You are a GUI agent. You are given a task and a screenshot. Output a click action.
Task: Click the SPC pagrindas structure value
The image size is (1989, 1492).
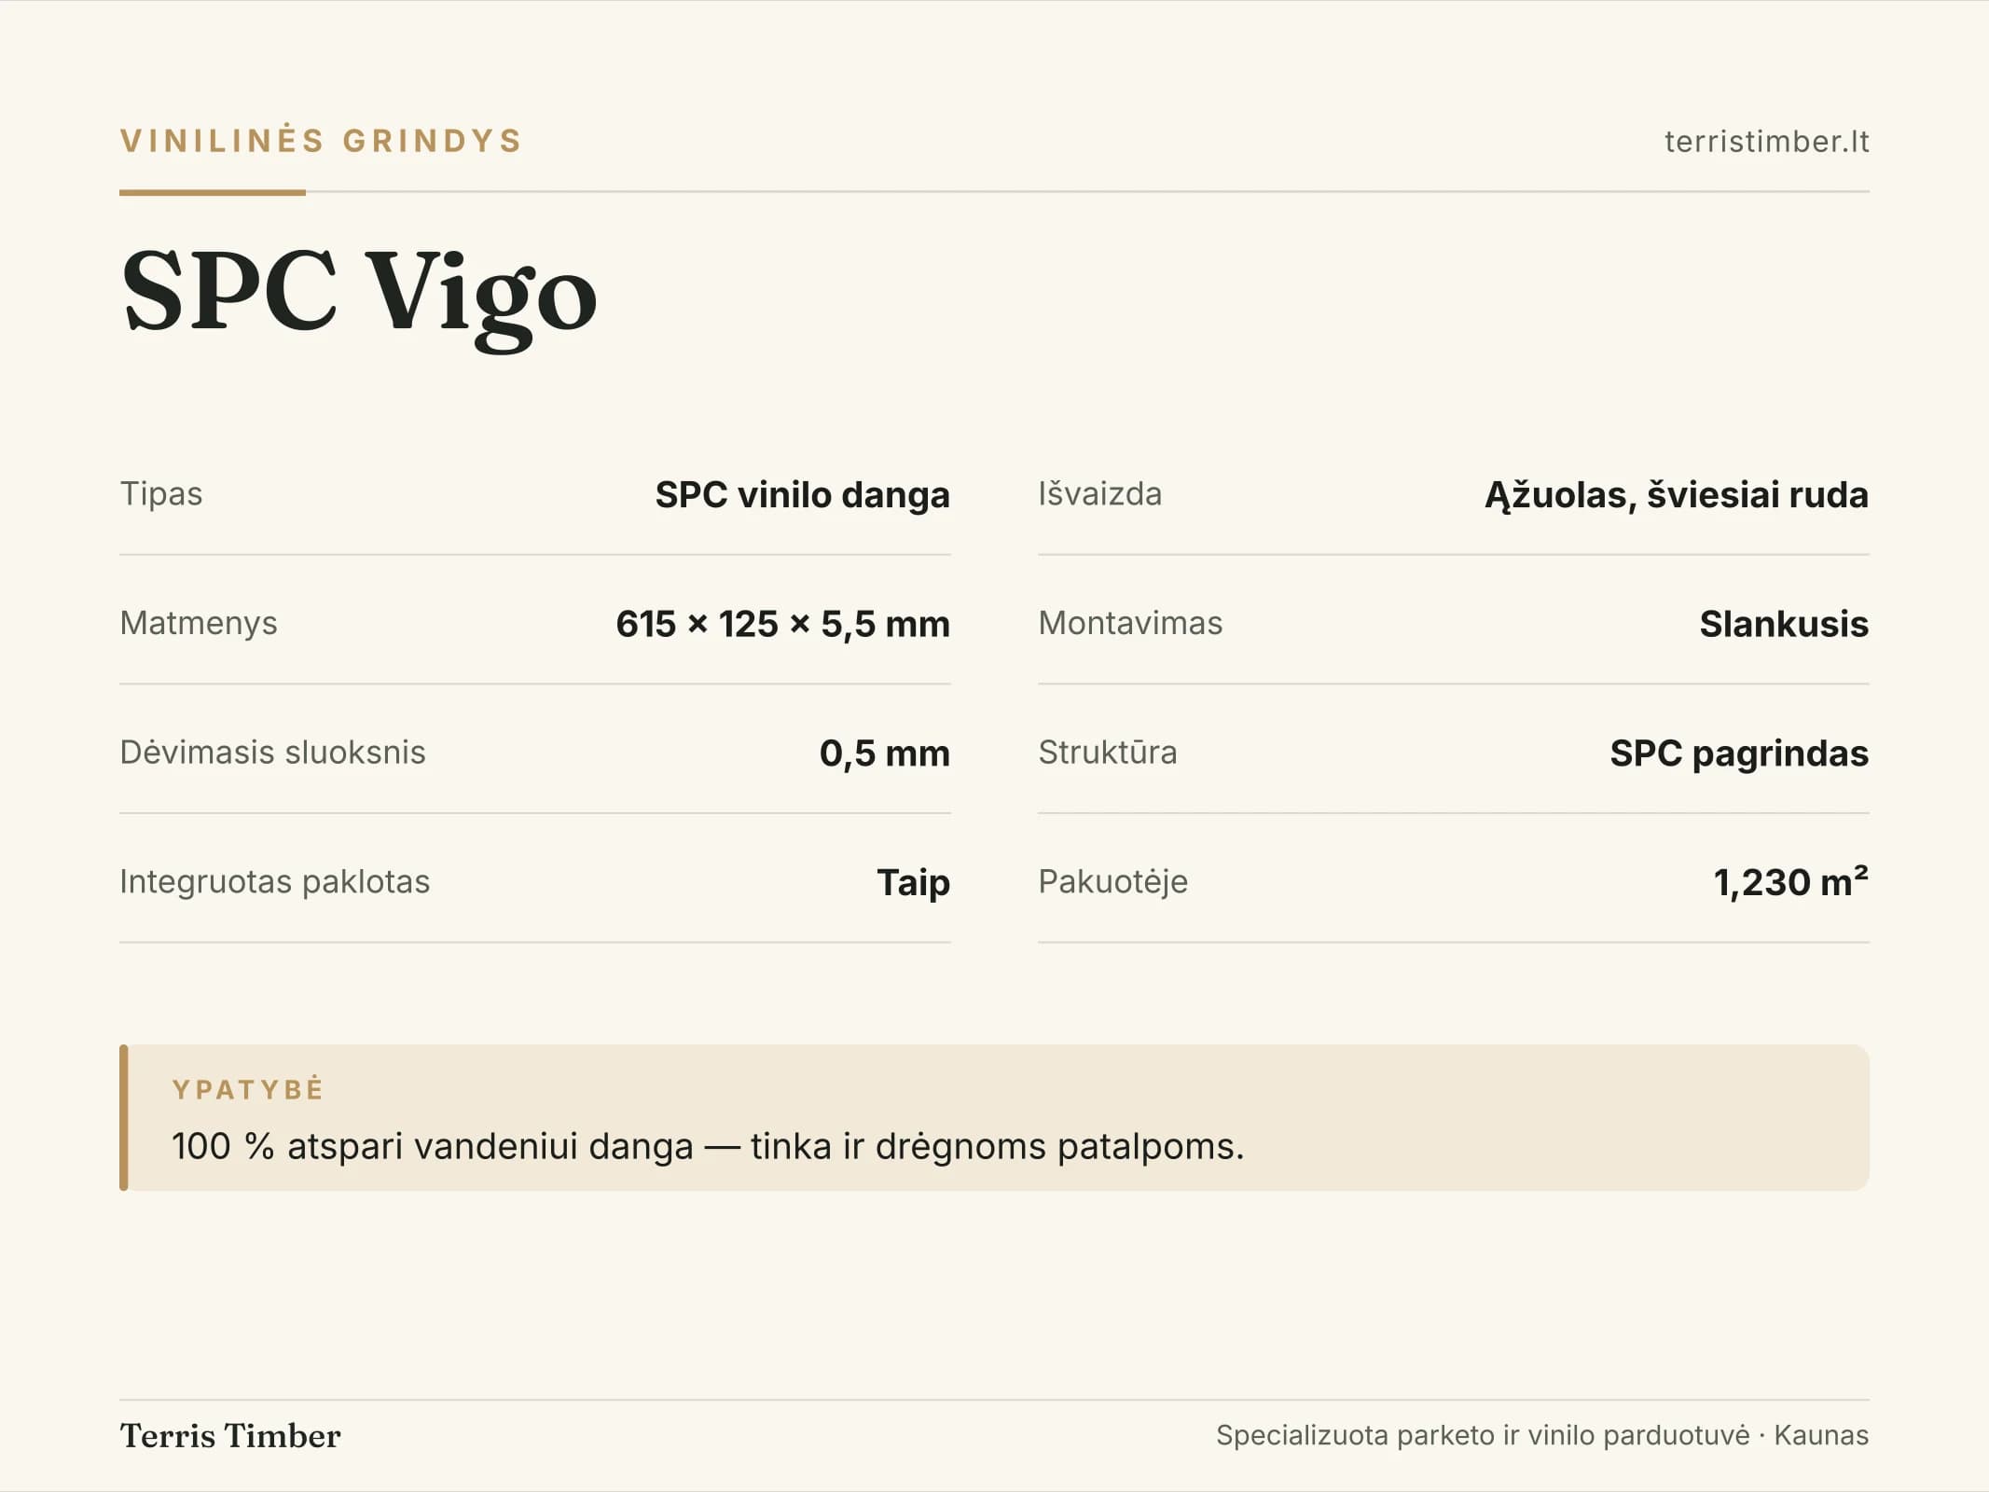click(x=1739, y=753)
